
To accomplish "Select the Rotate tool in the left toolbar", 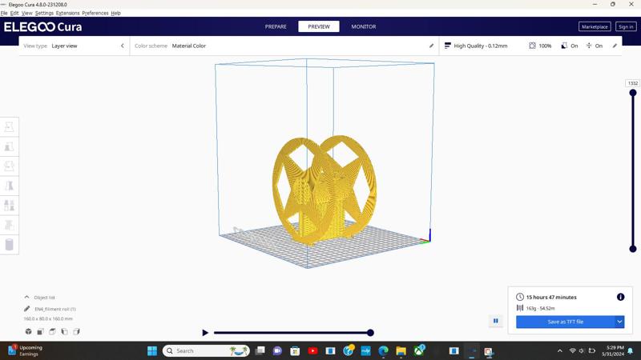I will [x=9, y=166].
